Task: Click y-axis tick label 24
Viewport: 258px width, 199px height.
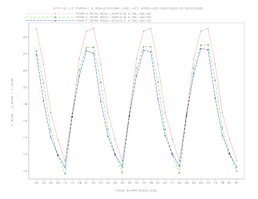Action: (25, 54)
